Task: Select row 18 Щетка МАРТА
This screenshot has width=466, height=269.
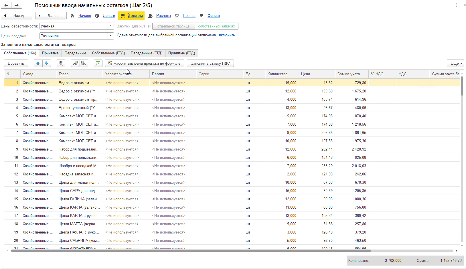Action: coord(232,224)
